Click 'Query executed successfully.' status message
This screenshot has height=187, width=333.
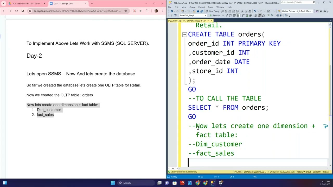point(184,172)
